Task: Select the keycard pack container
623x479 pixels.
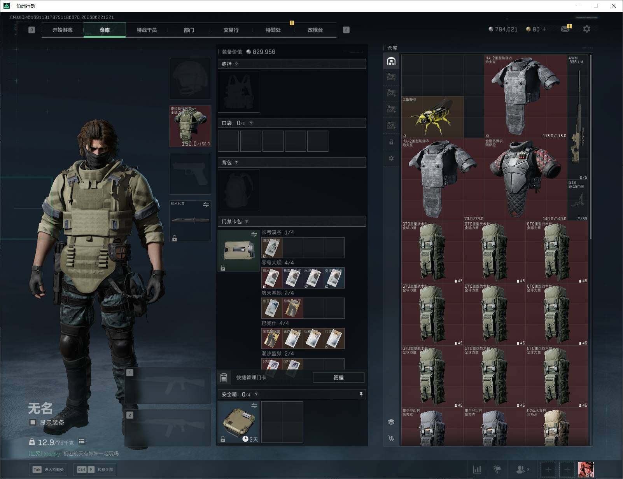Action: (x=238, y=251)
